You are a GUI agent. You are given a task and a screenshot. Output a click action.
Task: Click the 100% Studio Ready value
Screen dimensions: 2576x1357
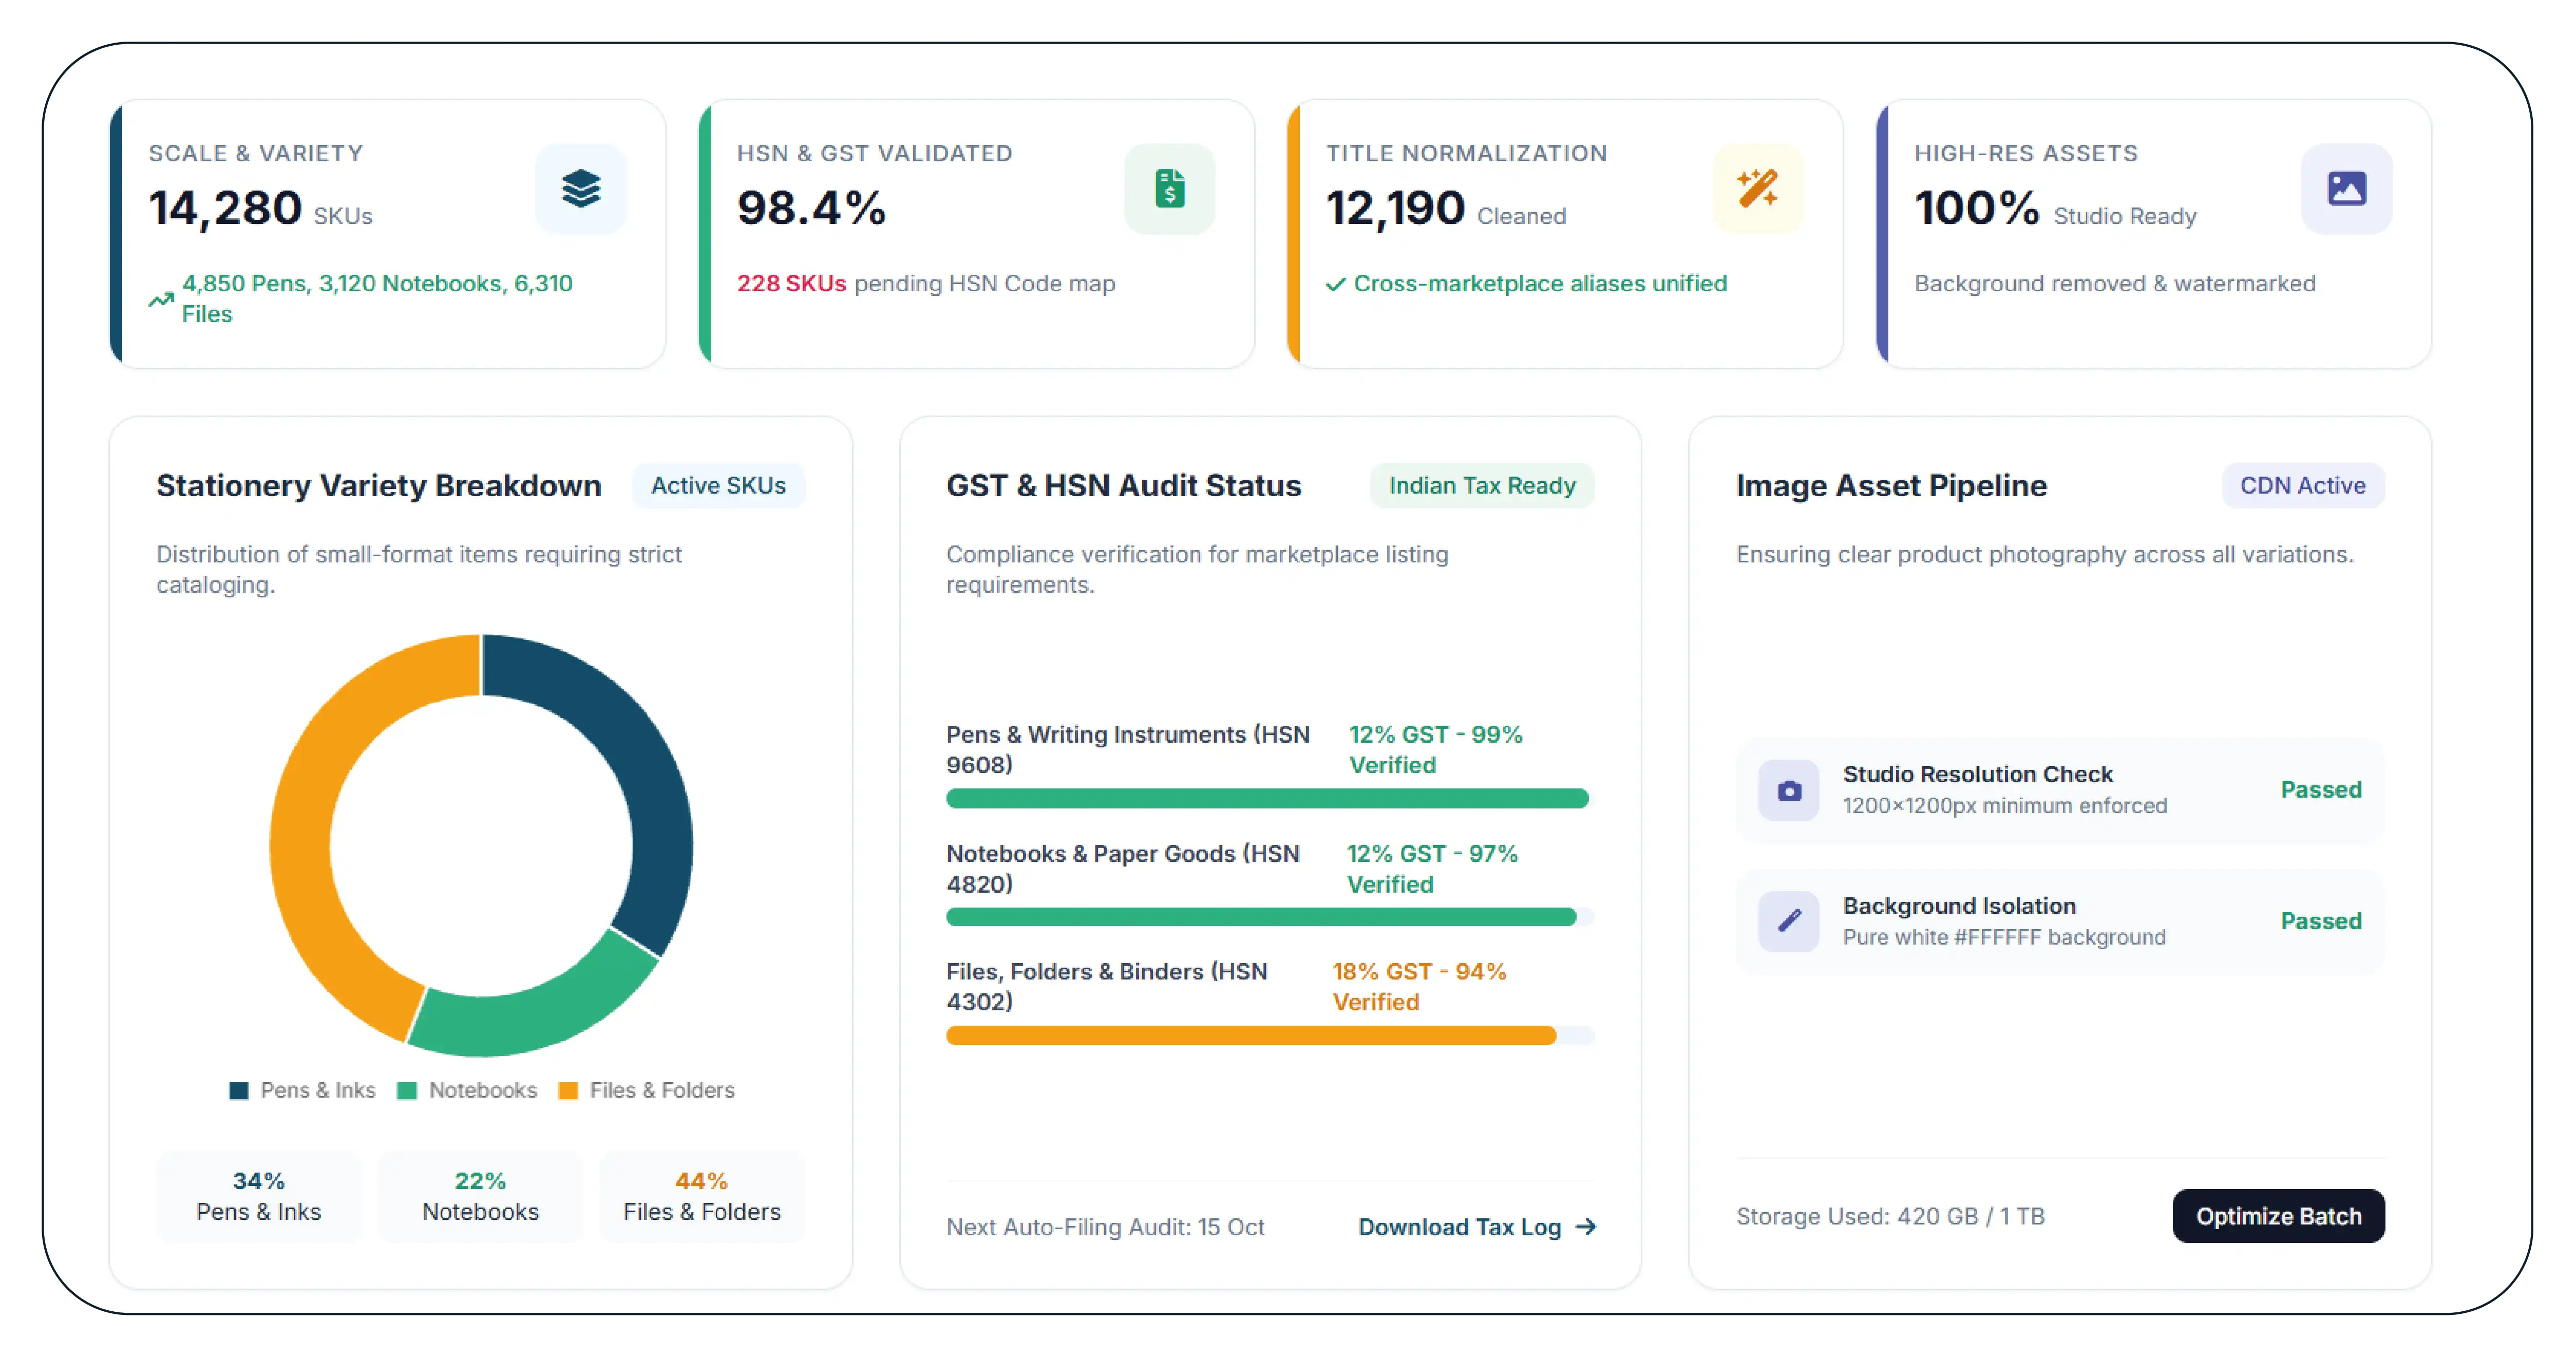click(x=2055, y=209)
